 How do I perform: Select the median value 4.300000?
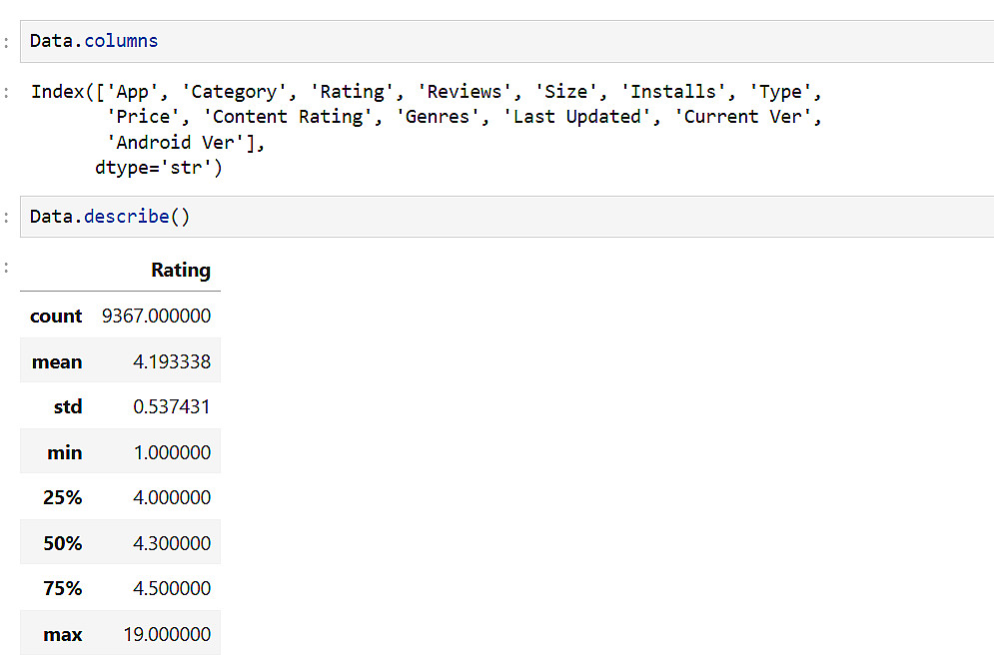[x=171, y=544]
